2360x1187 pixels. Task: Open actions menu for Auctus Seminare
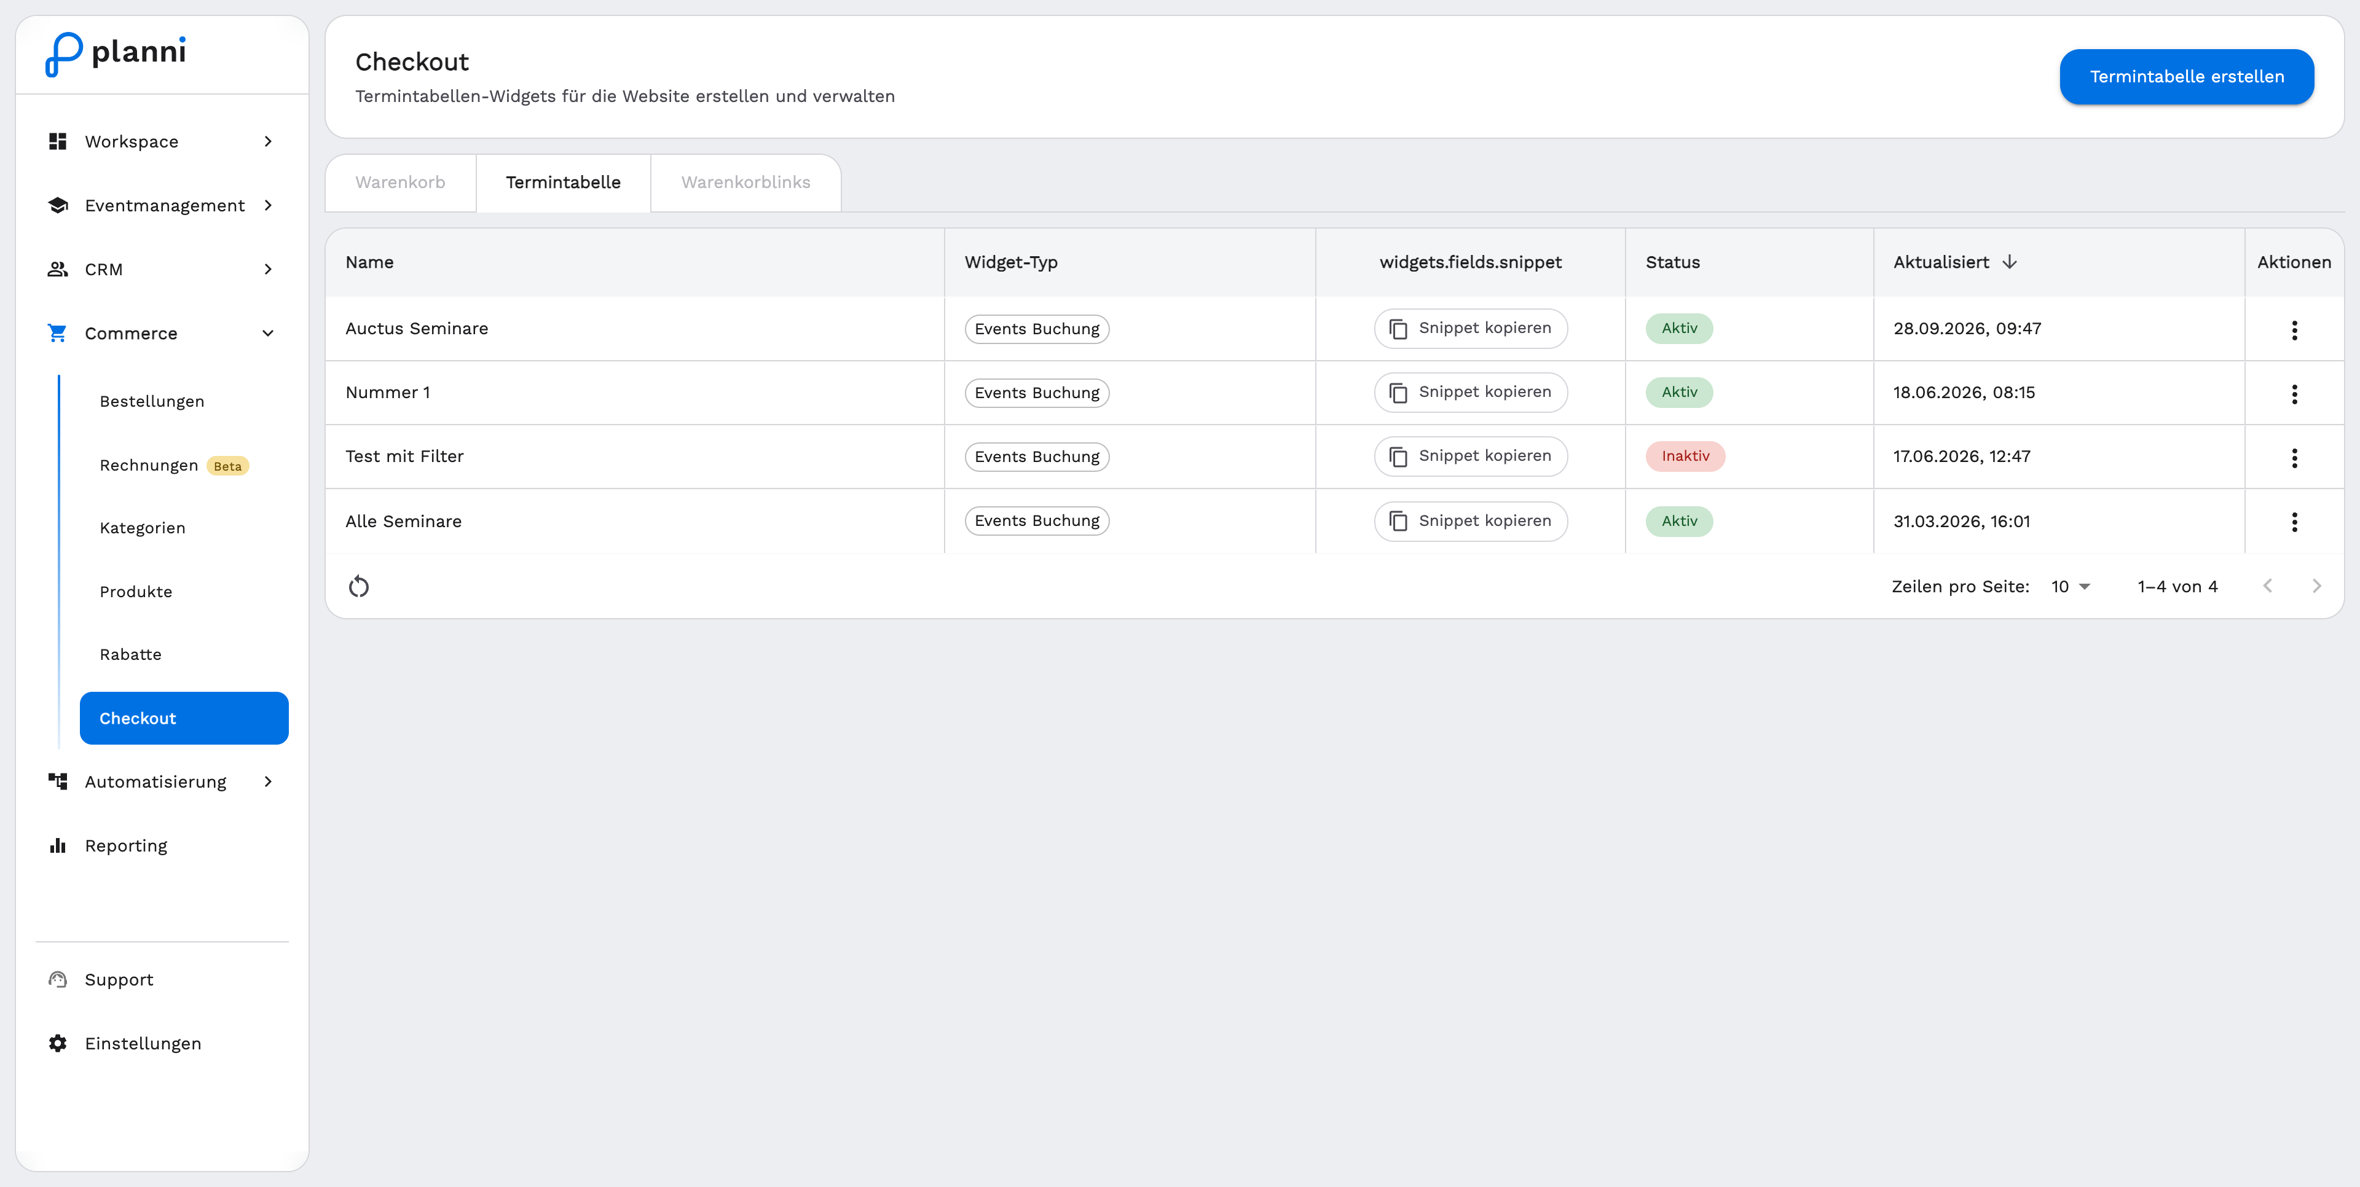coord(2294,330)
